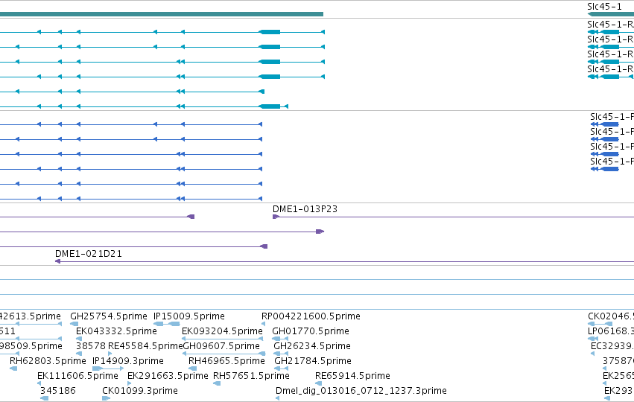Click the Slc45-1 gene span bar
The image size is (634, 402).
click(x=611, y=14)
